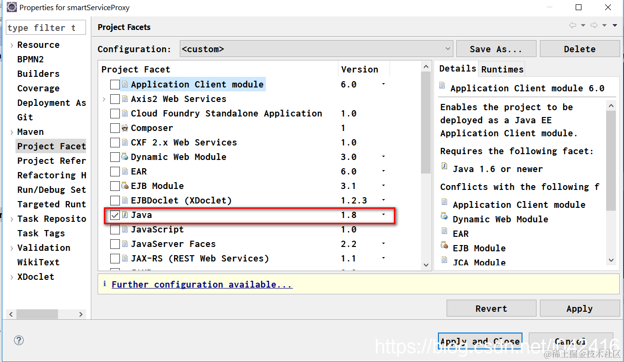Click the help question mark icon

(x=19, y=340)
